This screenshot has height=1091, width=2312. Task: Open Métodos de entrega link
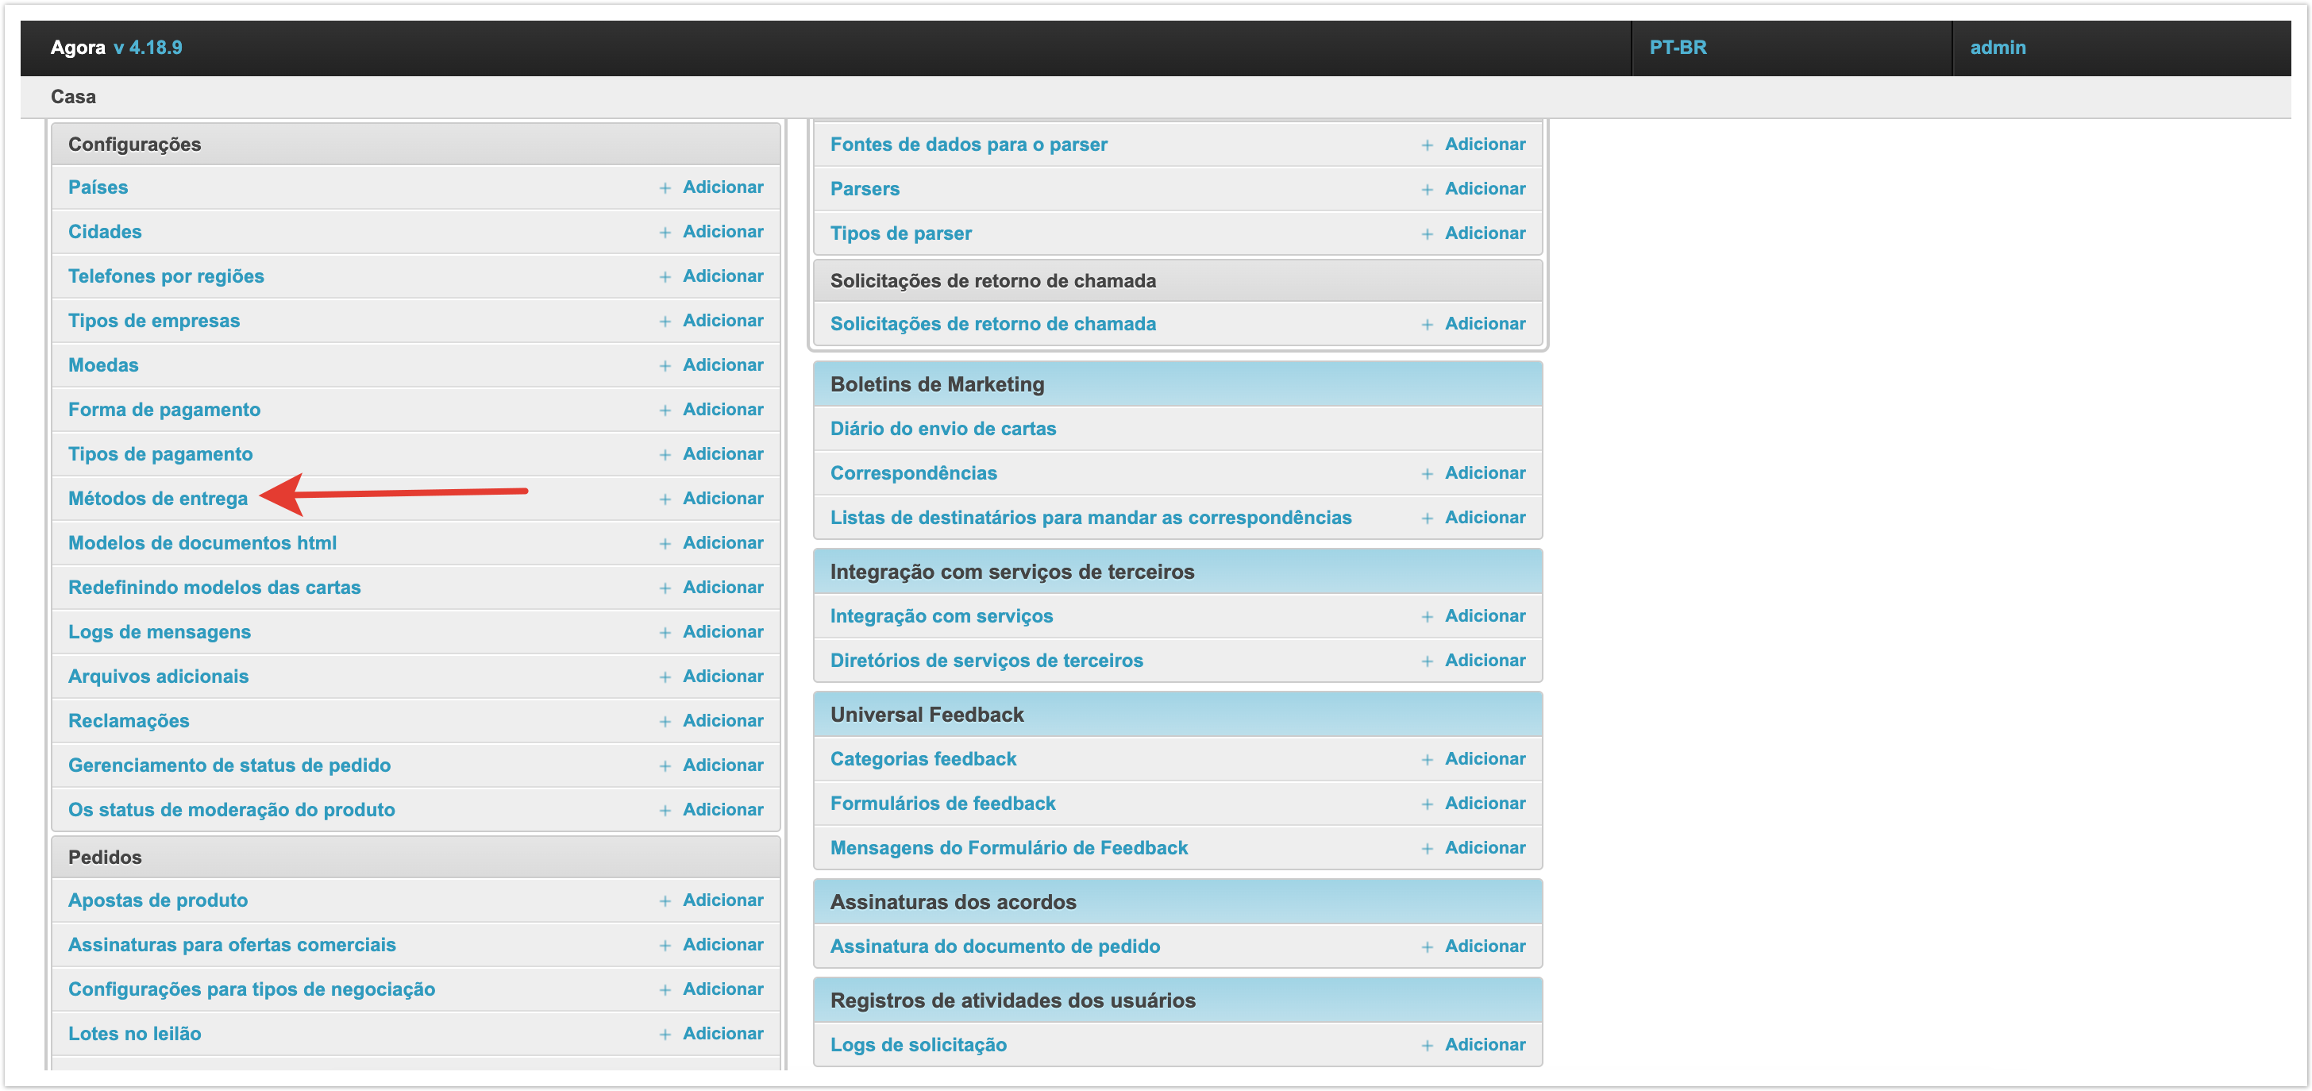coord(158,499)
